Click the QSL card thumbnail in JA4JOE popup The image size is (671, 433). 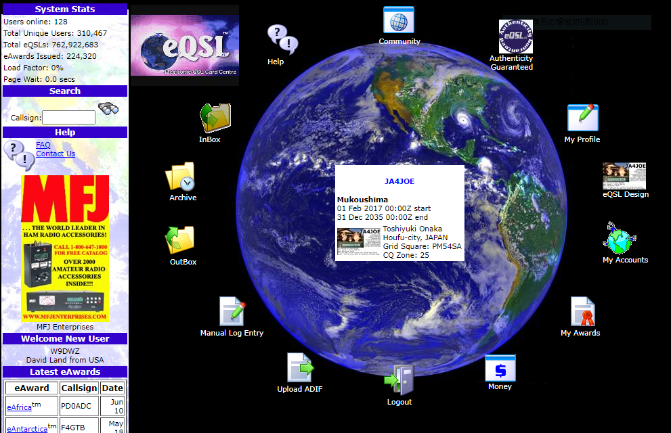click(x=359, y=241)
